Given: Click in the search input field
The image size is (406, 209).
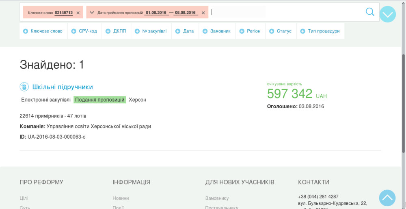Looking at the screenshot, I should pyautogui.click(x=284, y=12).
